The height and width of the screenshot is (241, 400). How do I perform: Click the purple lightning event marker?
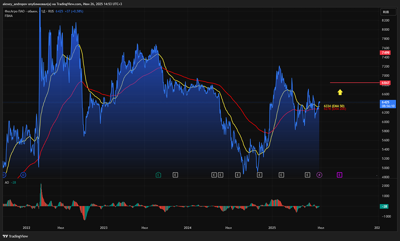(319, 175)
